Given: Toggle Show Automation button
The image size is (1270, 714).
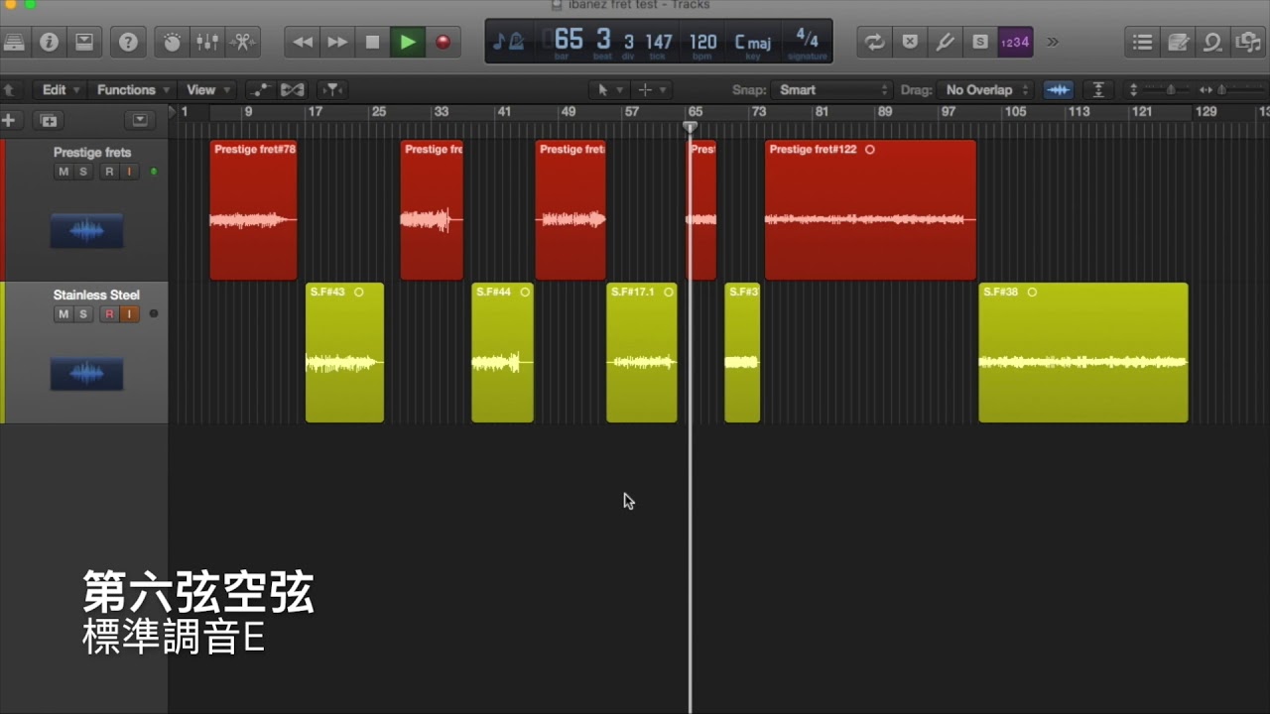Looking at the screenshot, I should pyautogui.click(x=260, y=89).
